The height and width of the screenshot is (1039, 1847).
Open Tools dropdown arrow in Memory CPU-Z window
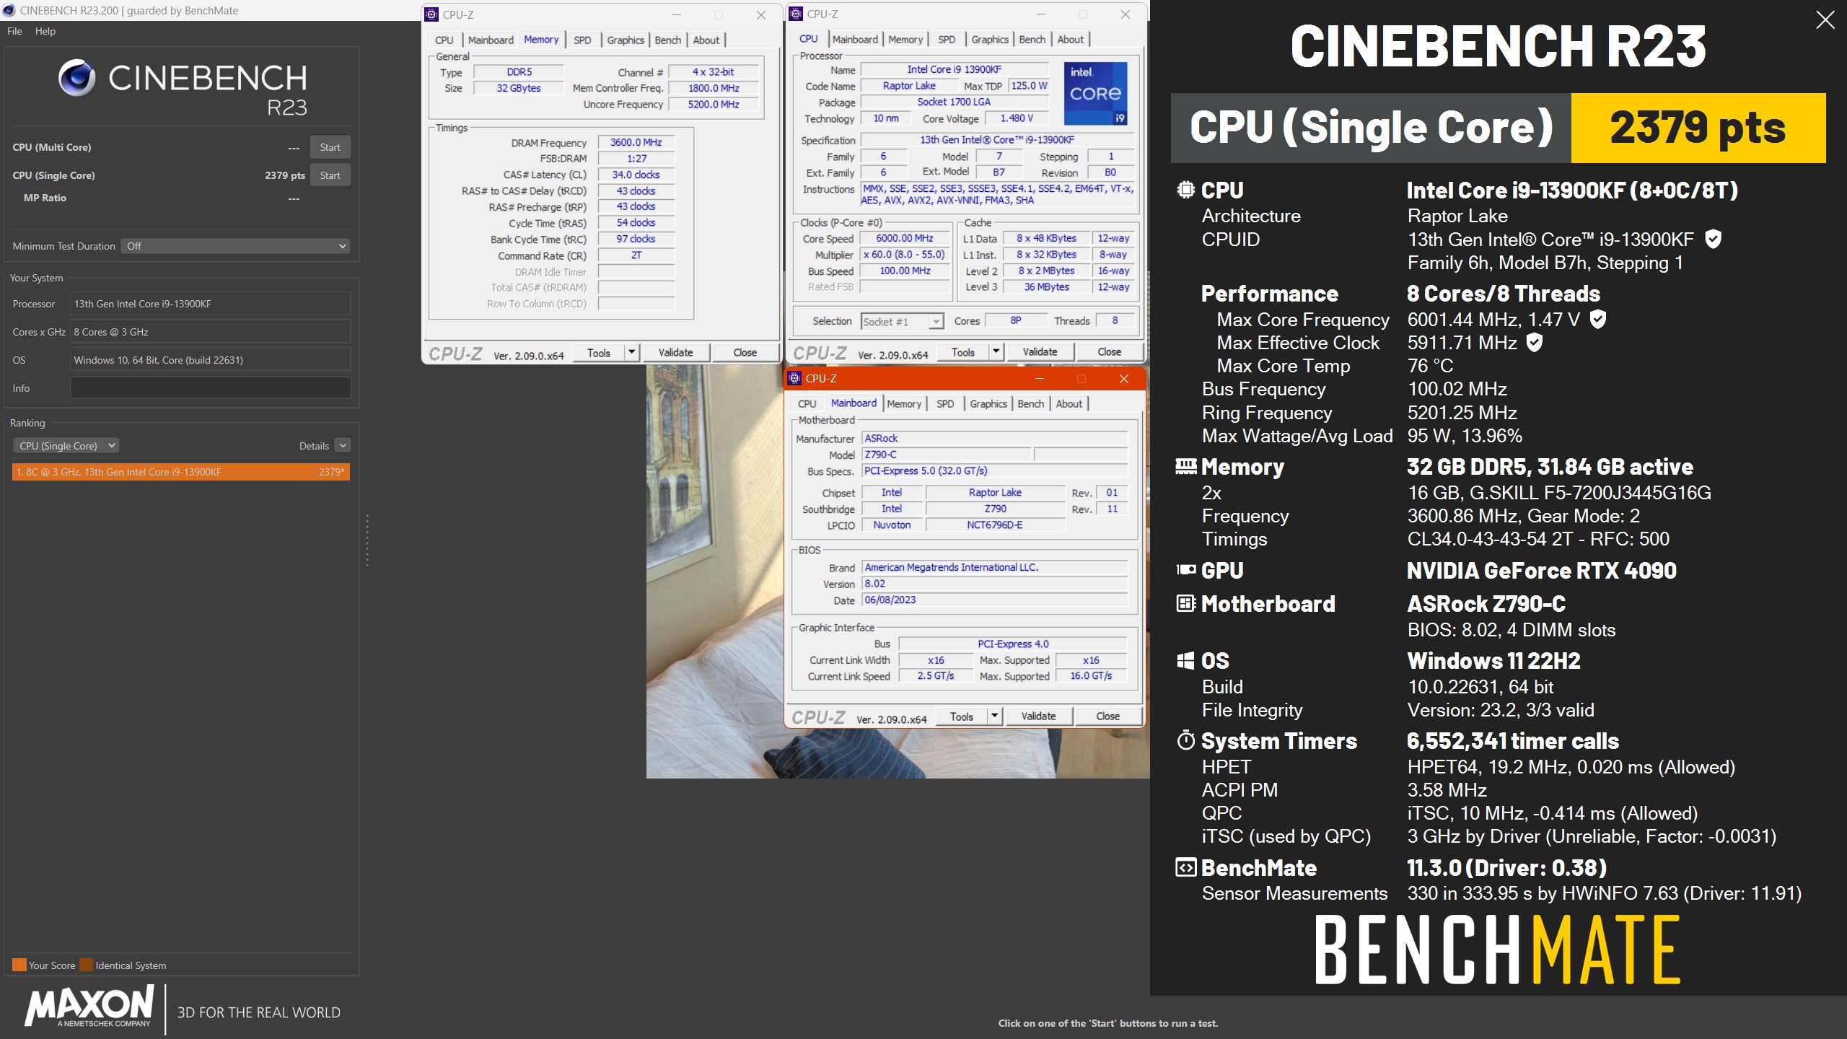[631, 352]
